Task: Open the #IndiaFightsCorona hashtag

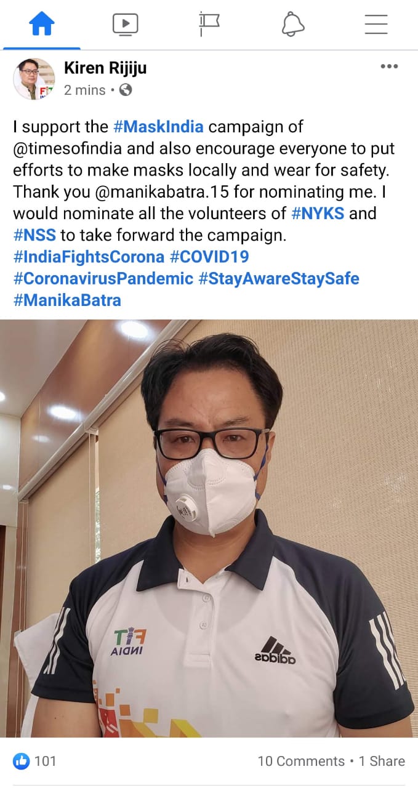Action: point(89,257)
